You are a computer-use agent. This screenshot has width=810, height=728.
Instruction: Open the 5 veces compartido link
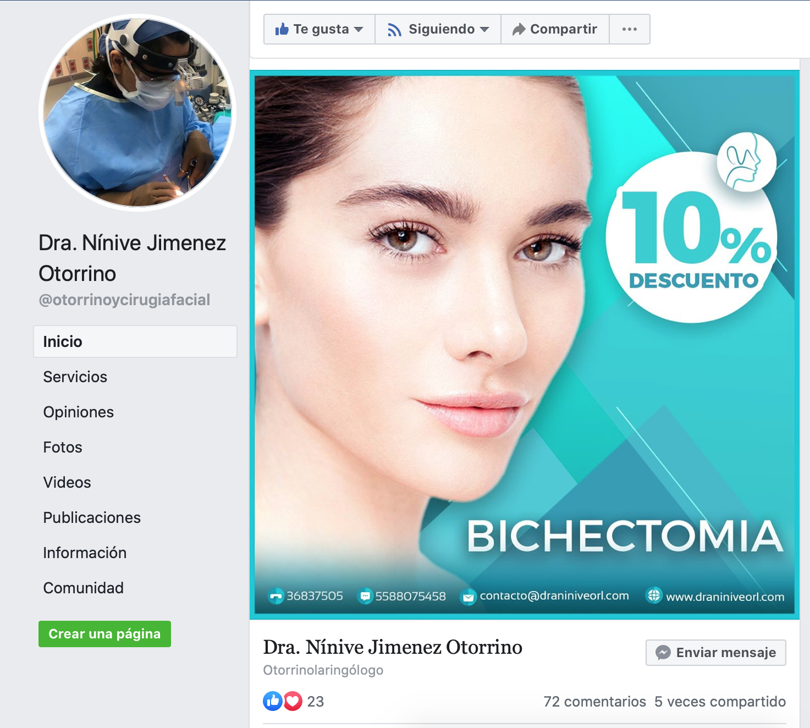tap(720, 702)
